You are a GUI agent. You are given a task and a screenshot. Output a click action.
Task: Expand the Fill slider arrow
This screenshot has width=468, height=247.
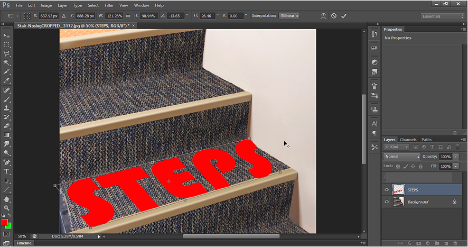(456, 166)
